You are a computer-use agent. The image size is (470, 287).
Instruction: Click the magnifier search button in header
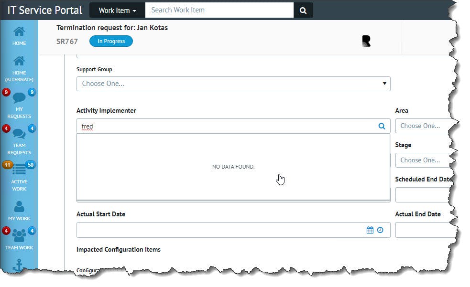click(x=303, y=10)
